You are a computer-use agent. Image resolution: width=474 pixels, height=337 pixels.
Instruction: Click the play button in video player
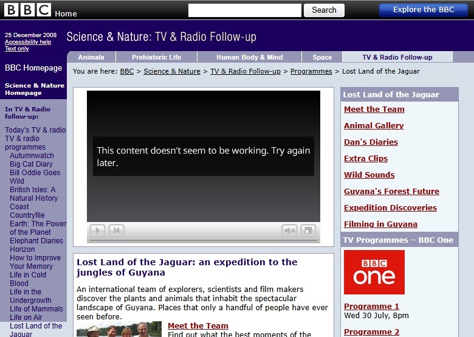[97, 231]
